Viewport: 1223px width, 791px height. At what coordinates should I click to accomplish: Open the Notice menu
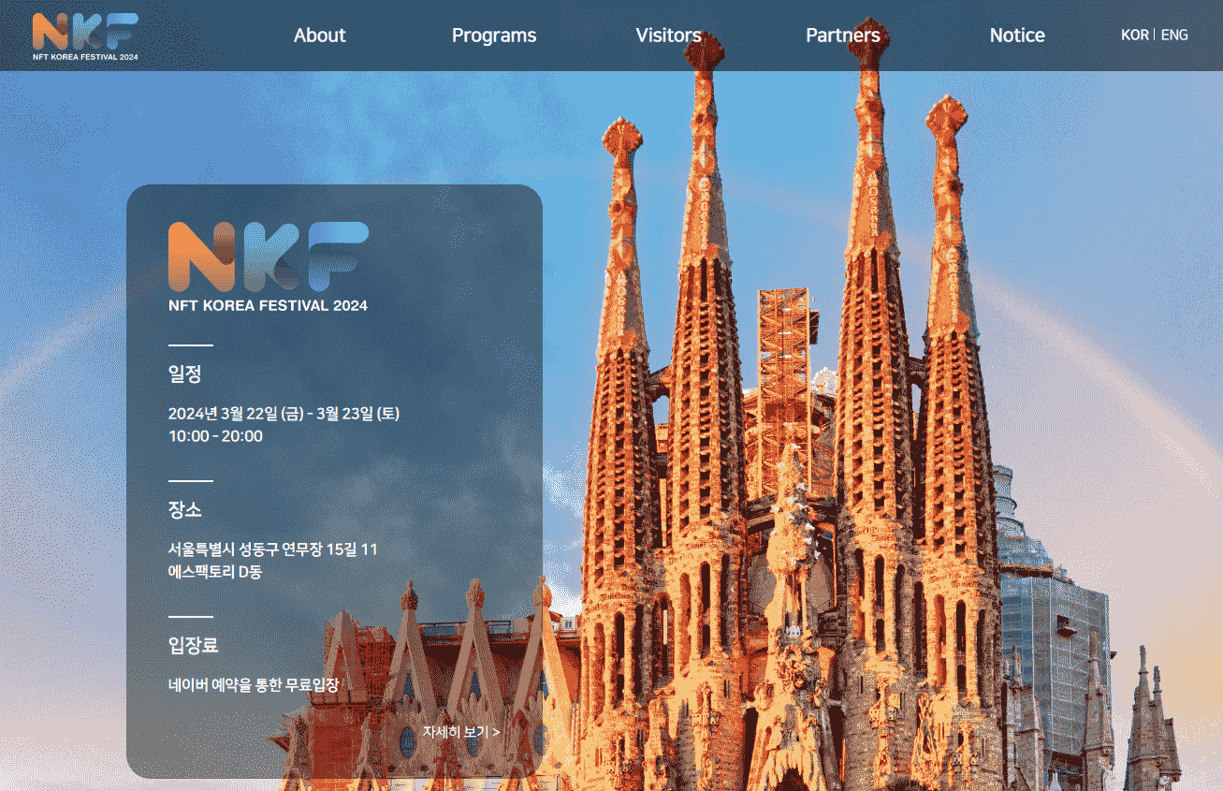(1017, 36)
